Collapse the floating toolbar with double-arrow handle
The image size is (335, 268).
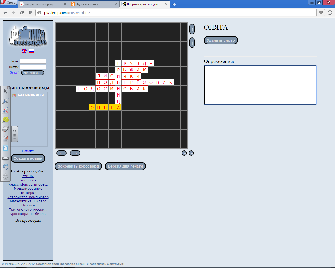(15, 131)
